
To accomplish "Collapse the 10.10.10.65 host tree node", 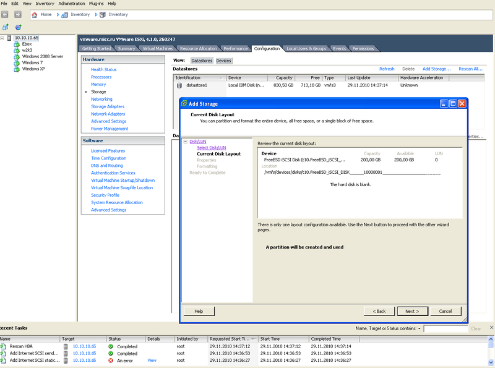I will click(x=2, y=38).
